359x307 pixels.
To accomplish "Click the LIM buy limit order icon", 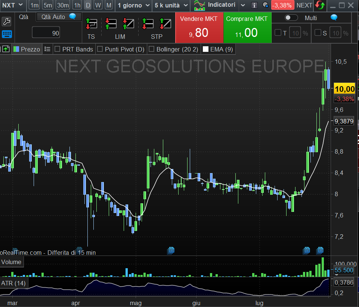I will pyautogui.click(x=111, y=24).
